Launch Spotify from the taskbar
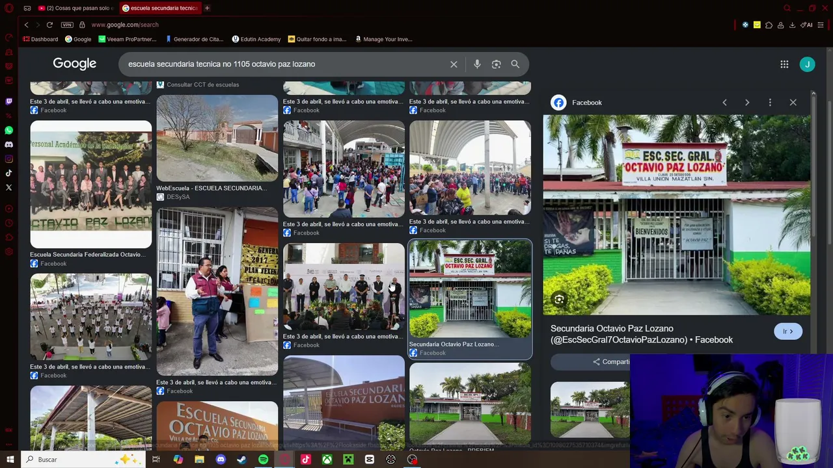 point(263,460)
